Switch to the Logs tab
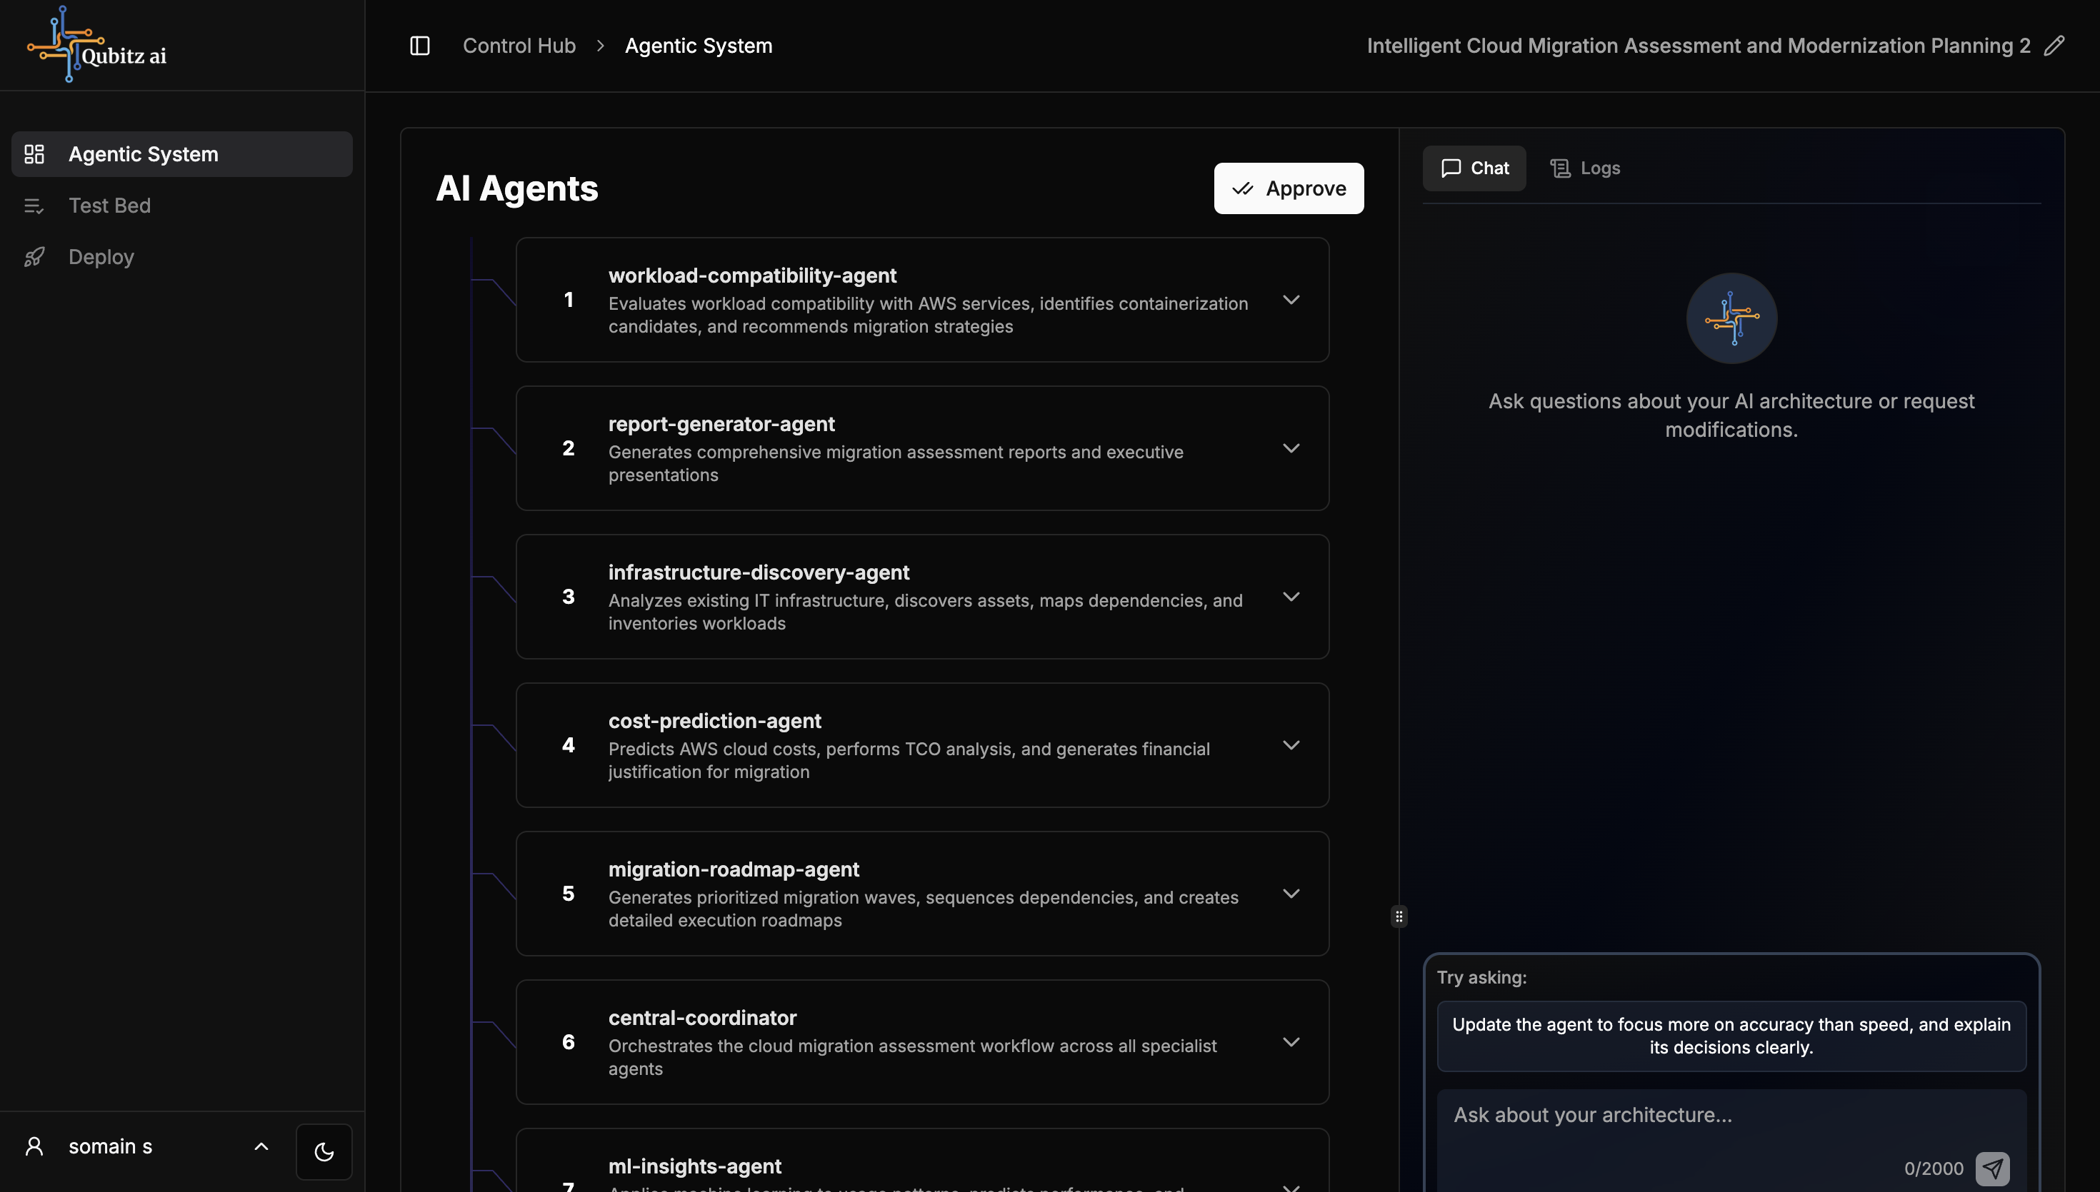2100x1192 pixels. (1585, 168)
